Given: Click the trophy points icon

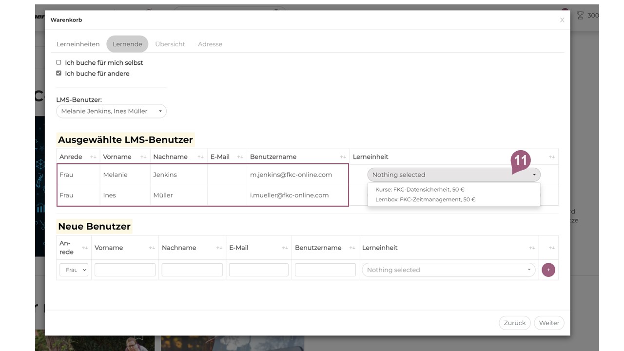Looking at the screenshot, I should point(580,16).
